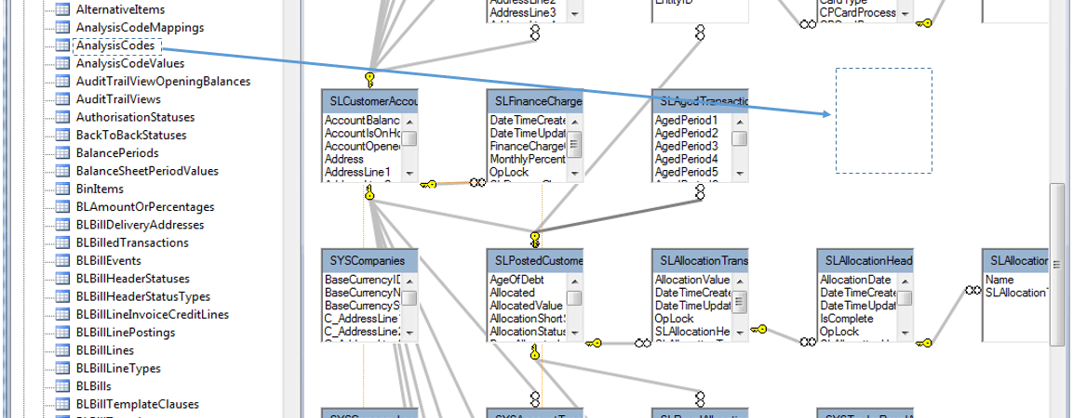This screenshot has width=1073, height=418.
Task: Click the key icon directly below SLPostedCustomer table
Action: [535, 352]
